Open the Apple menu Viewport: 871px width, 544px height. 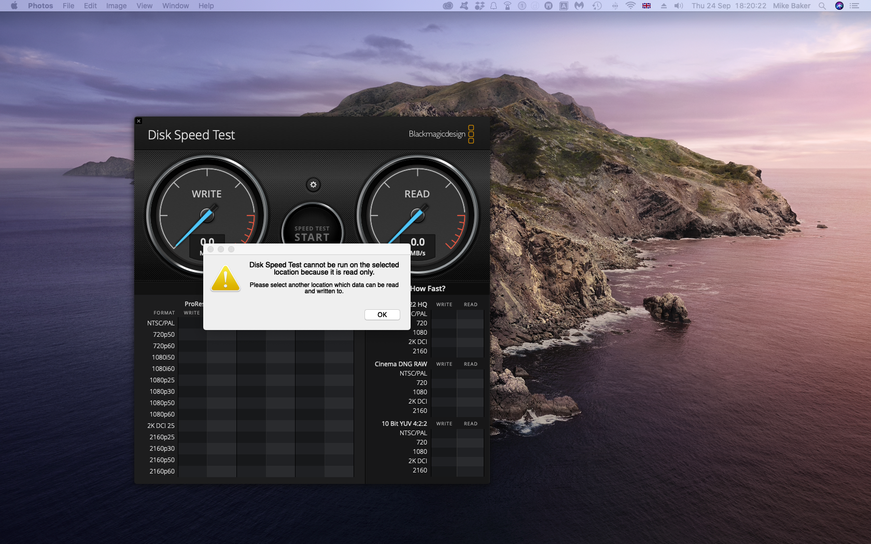(x=14, y=6)
